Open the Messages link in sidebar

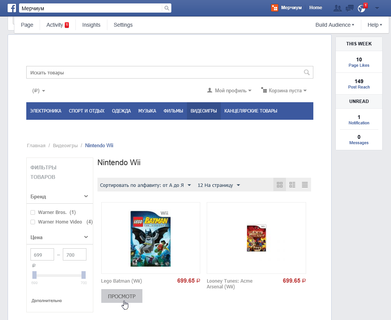coord(359,143)
